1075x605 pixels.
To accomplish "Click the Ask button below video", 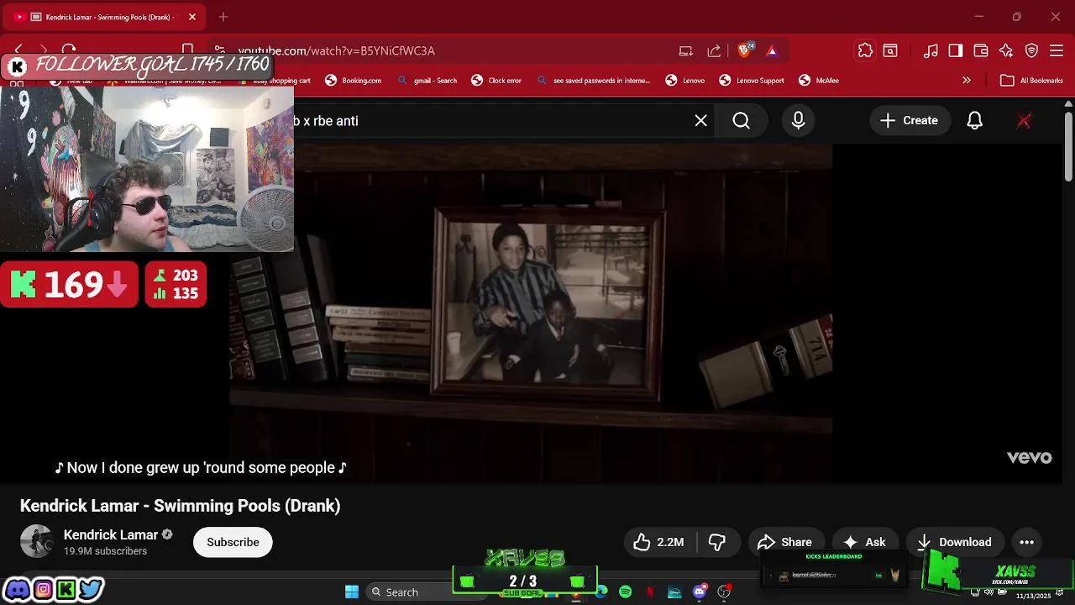I will pos(865,542).
